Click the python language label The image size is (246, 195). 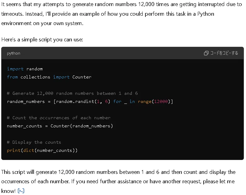[14, 53]
